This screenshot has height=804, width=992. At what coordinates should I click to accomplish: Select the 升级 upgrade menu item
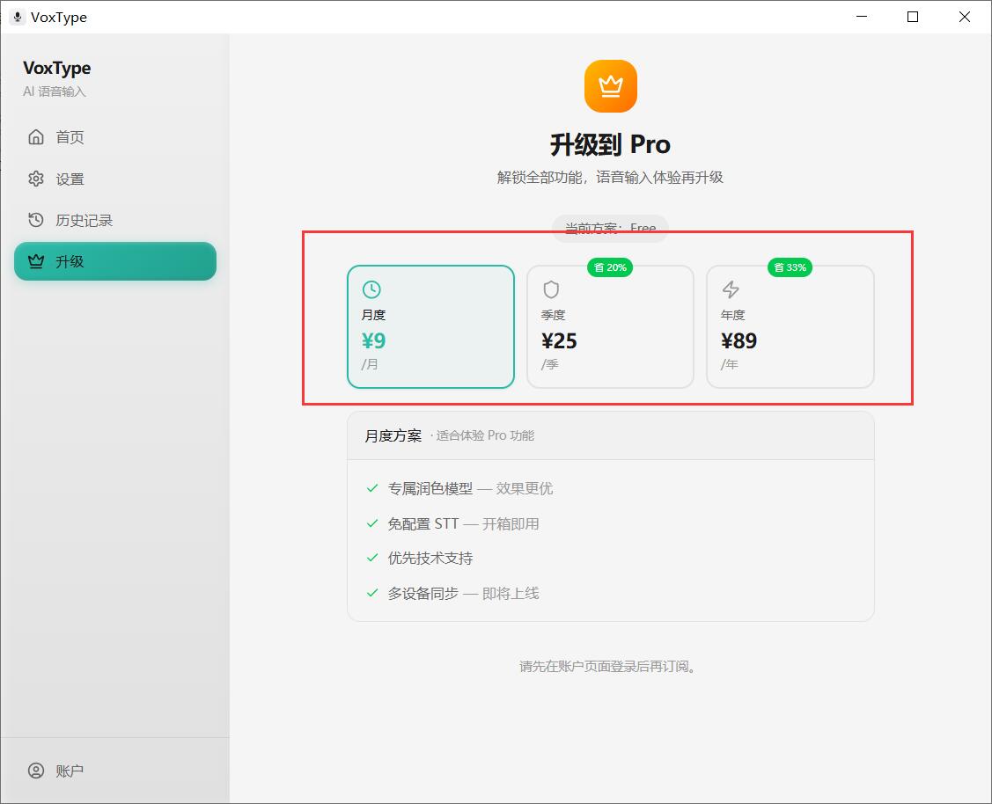115,261
